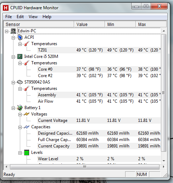Collapse the Voltages branch
This screenshot has height=183, width=173.
[x=20, y=114]
